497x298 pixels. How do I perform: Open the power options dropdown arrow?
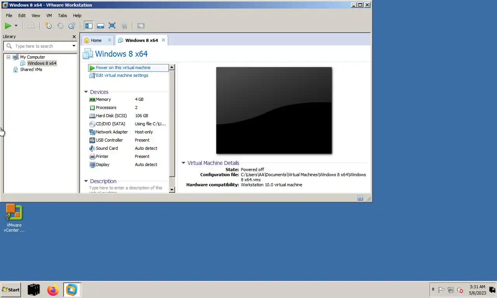[x=16, y=26]
